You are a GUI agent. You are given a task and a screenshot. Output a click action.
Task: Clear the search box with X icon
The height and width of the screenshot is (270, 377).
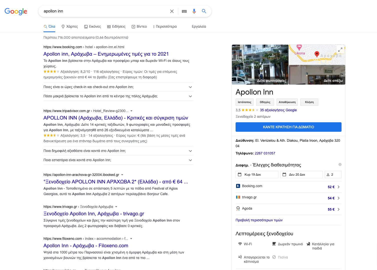tap(172, 11)
